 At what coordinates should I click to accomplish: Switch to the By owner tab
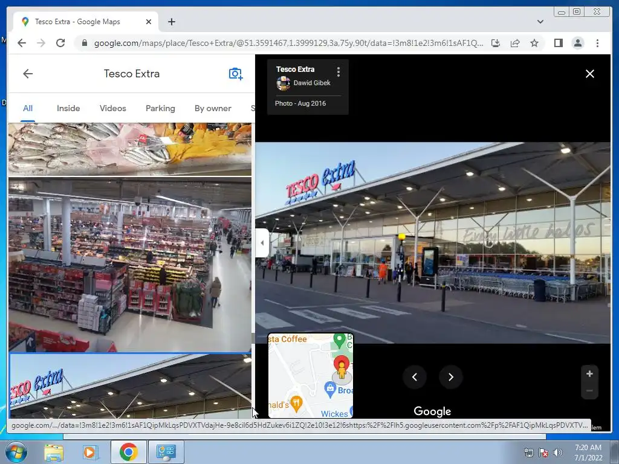pyautogui.click(x=213, y=109)
